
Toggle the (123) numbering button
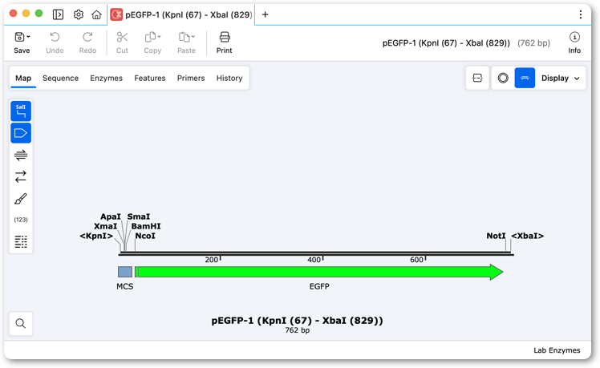coord(21,220)
